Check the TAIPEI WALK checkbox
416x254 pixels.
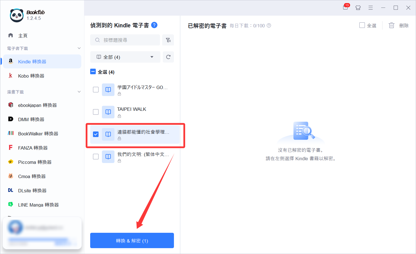click(x=96, y=112)
